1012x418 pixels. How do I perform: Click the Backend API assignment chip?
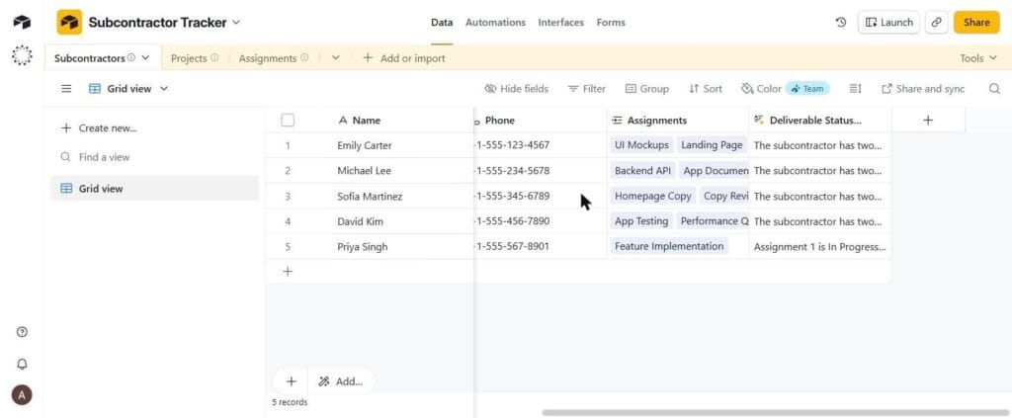click(642, 171)
